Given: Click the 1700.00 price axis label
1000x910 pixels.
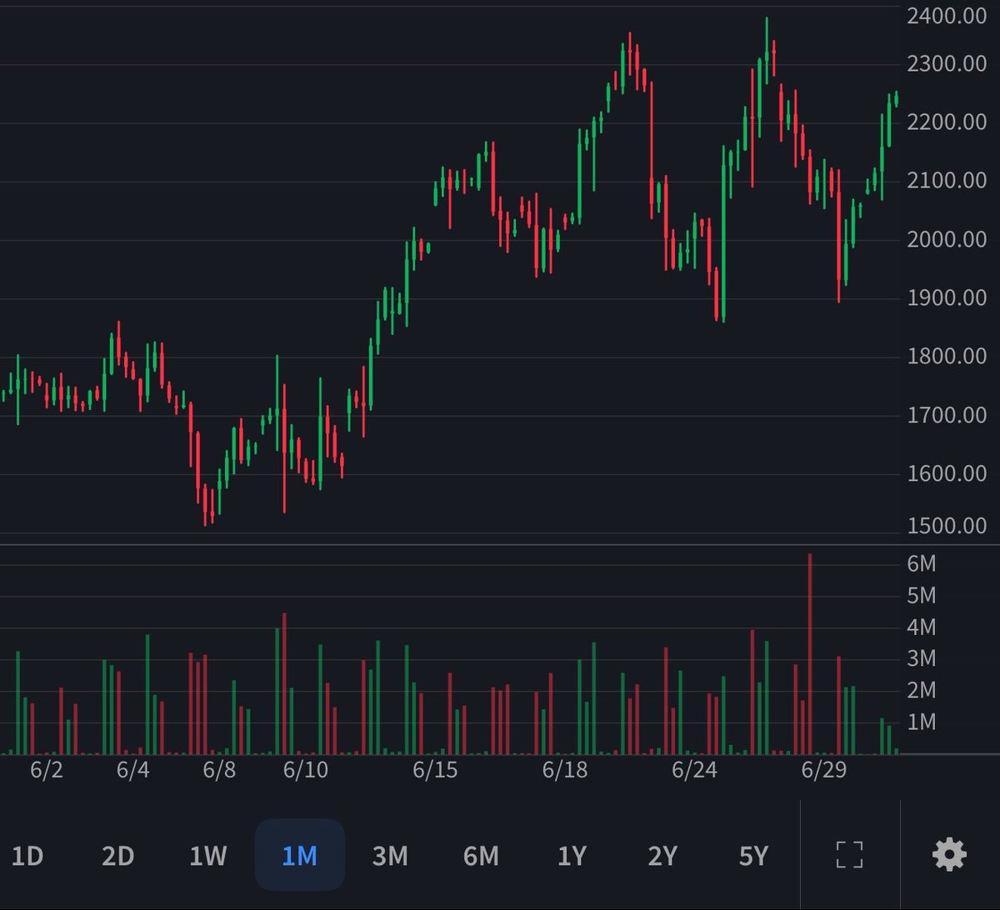Looking at the screenshot, I should (x=946, y=415).
